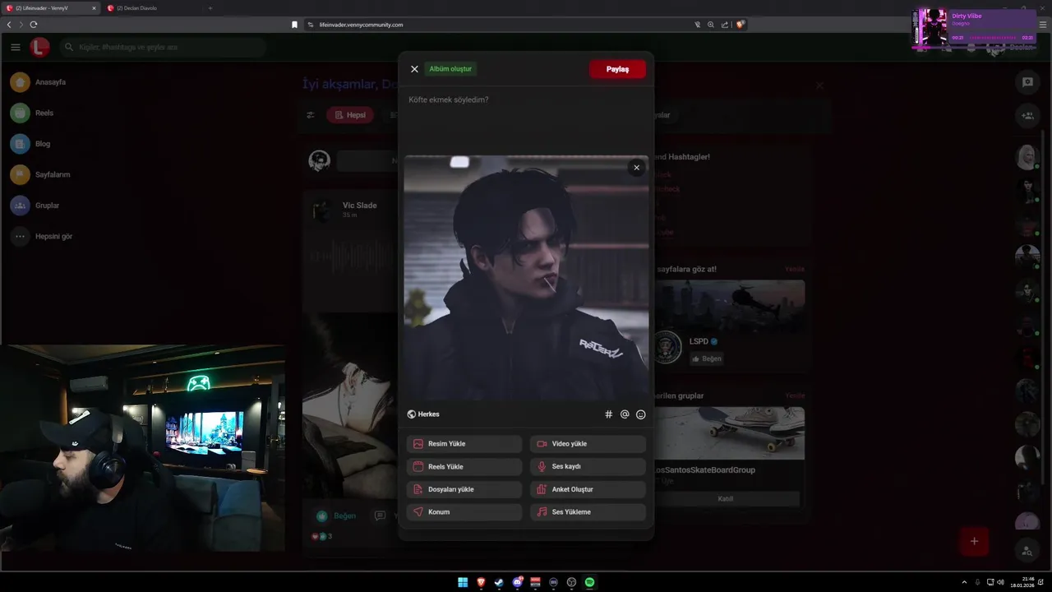Open a new browser tab
Screen dimensions: 1052x592
tap(210, 8)
